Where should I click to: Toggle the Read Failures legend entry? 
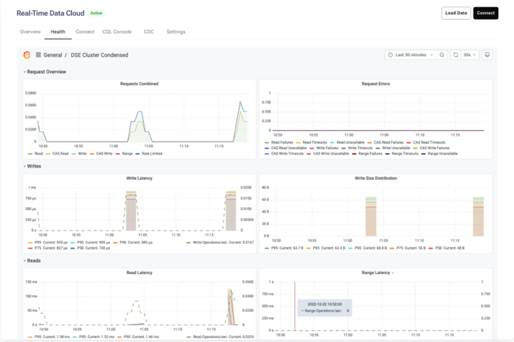(279, 142)
